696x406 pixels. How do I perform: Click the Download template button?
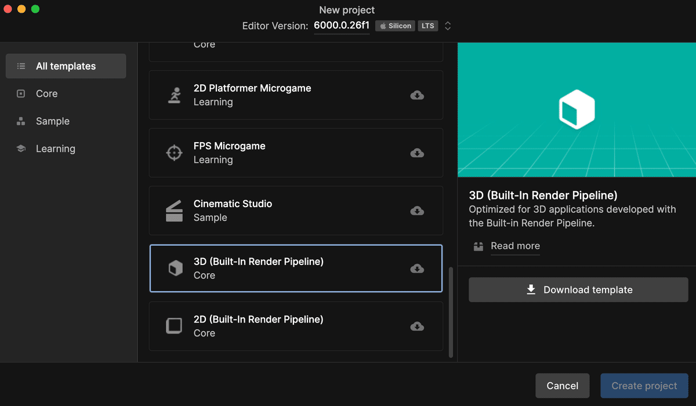click(x=578, y=289)
